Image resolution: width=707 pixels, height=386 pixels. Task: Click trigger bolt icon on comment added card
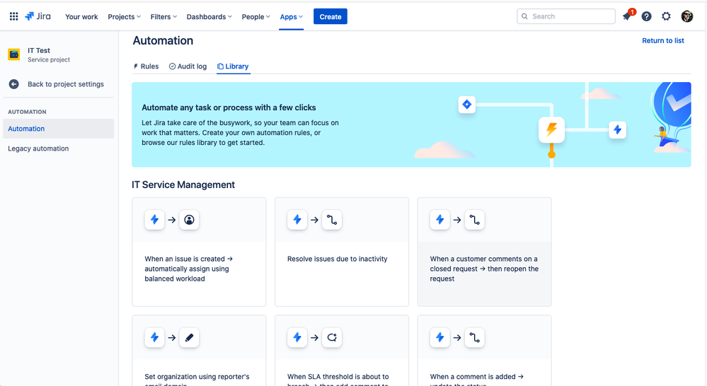click(439, 337)
